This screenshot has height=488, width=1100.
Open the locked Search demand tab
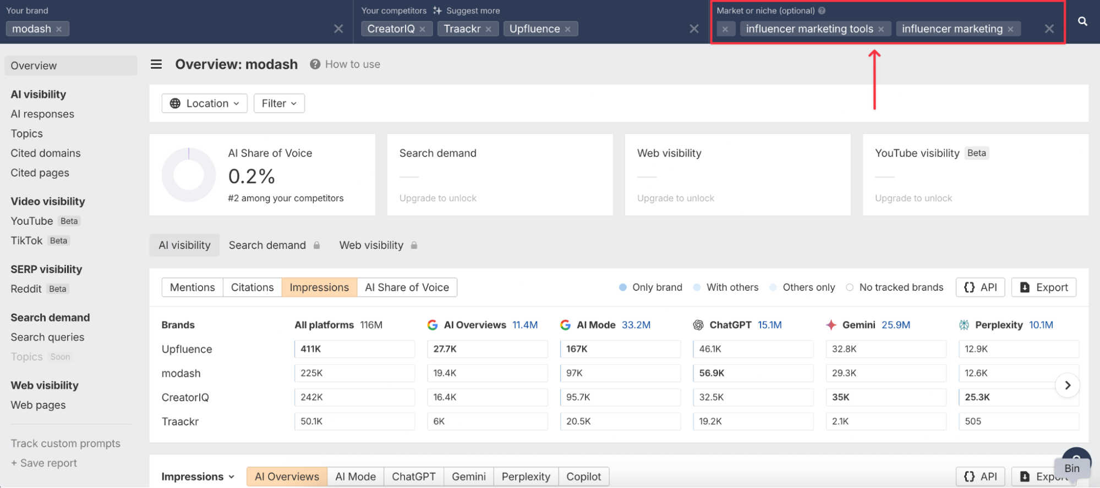click(274, 245)
